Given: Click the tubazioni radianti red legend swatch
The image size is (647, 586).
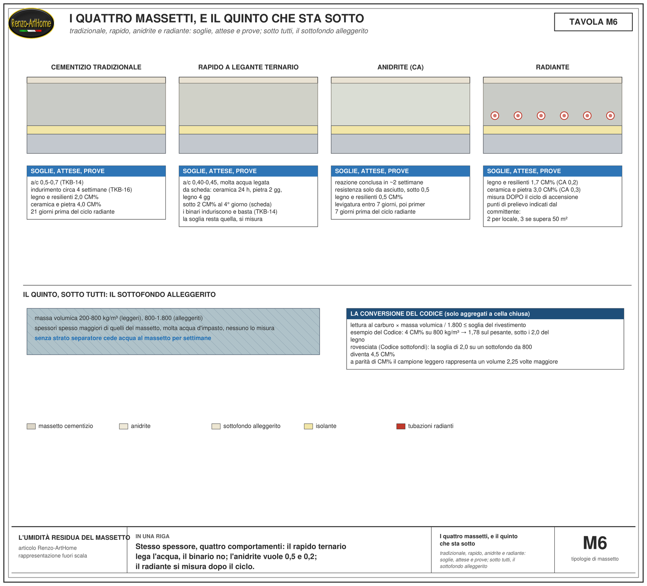Looking at the screenshot, I should (401, 426).
